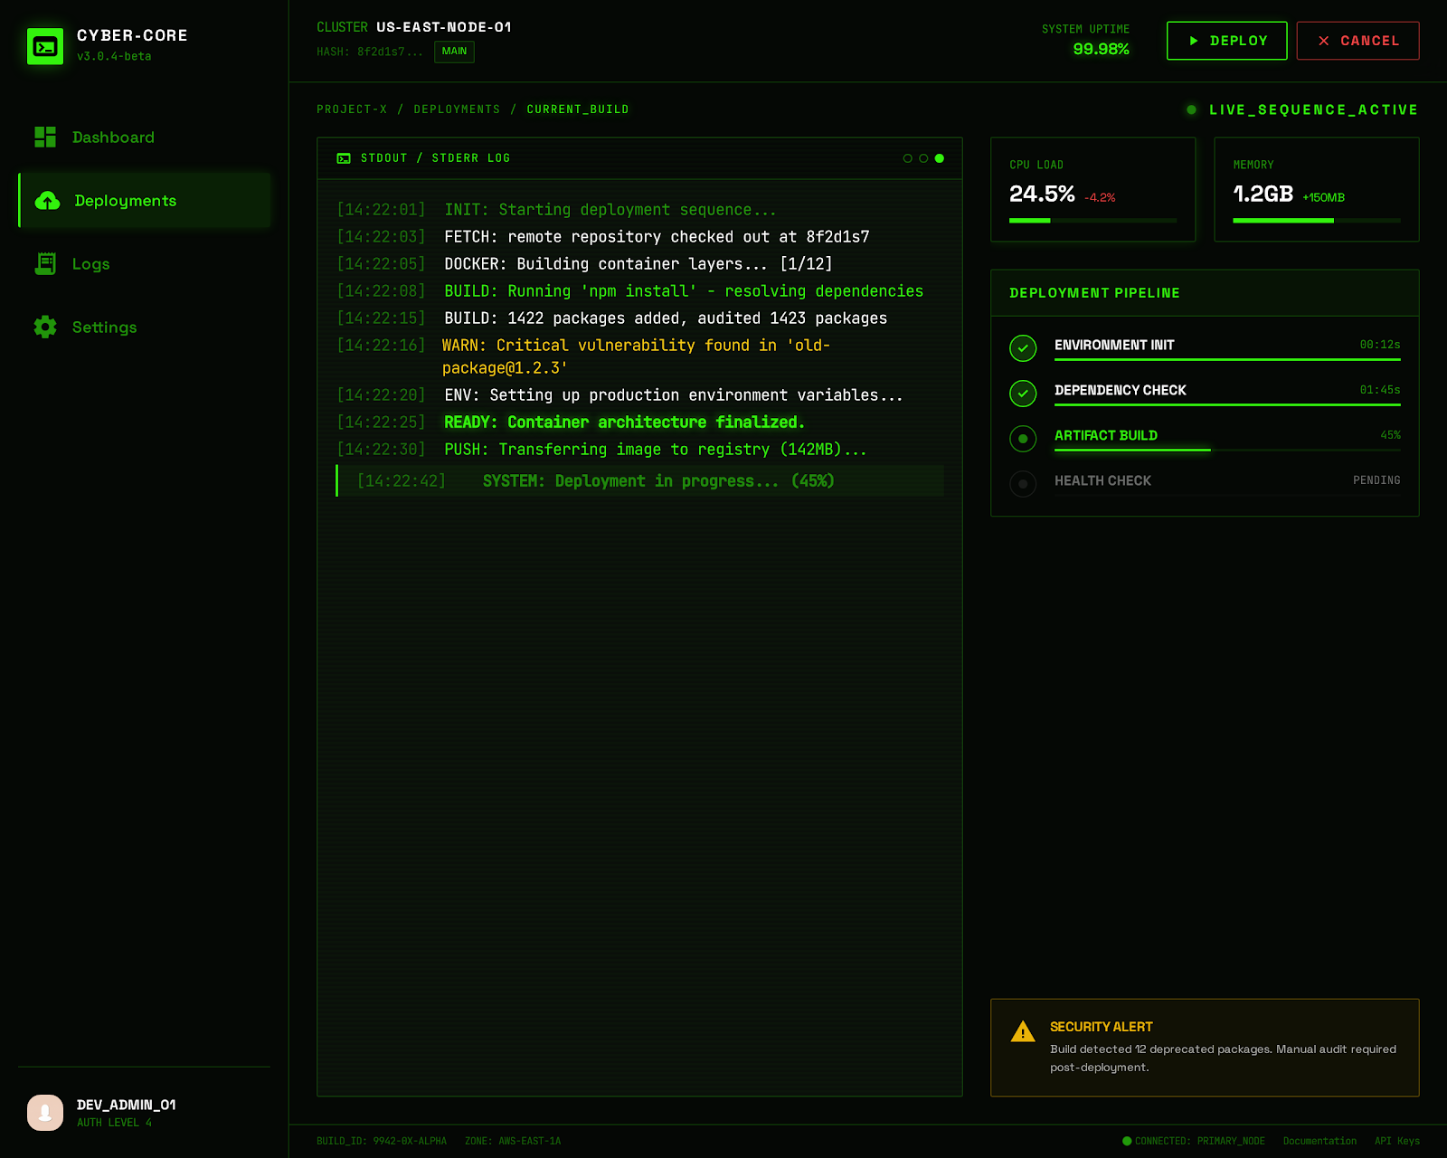Open the Logs panel via its notepad icon
1447x1158 pixels.
point(44,263)
